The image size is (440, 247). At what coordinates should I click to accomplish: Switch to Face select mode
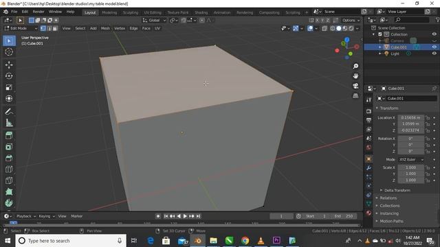point(55,28)
